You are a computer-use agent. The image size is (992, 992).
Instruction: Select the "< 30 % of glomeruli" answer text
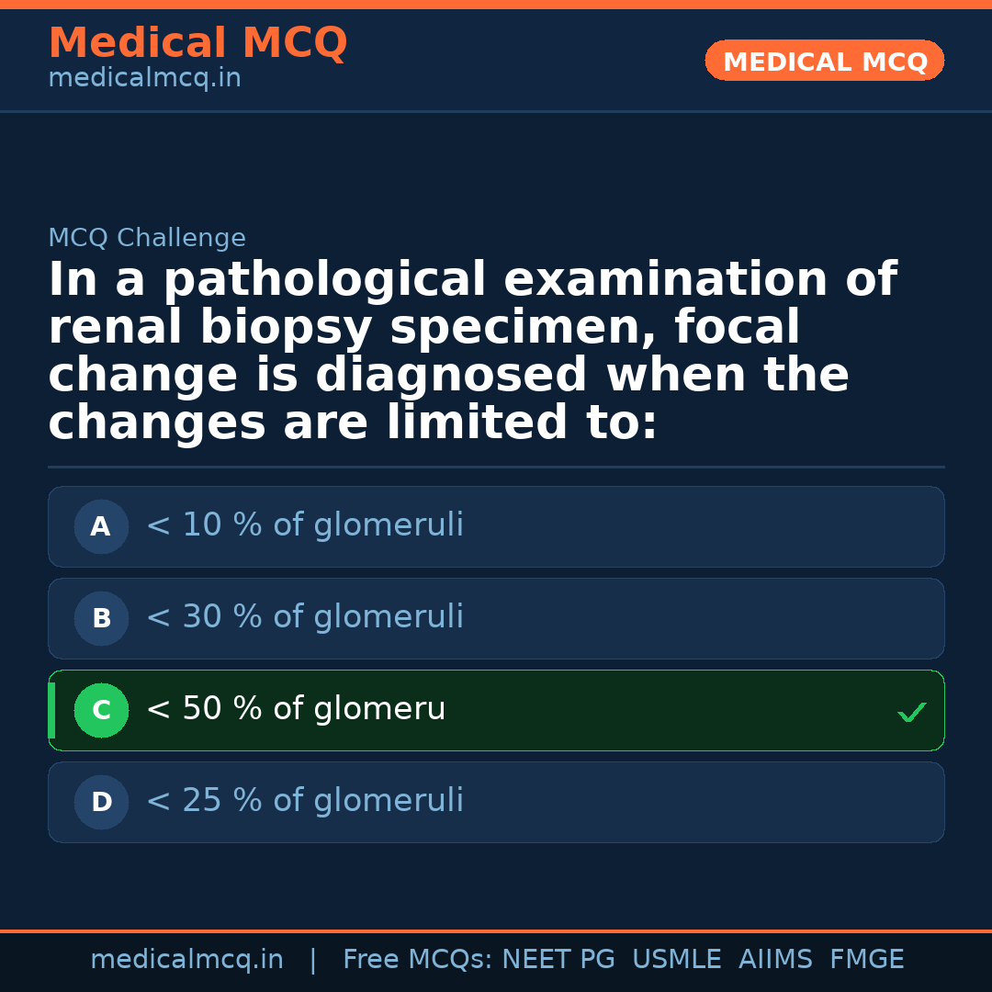(x=304, y=617)
